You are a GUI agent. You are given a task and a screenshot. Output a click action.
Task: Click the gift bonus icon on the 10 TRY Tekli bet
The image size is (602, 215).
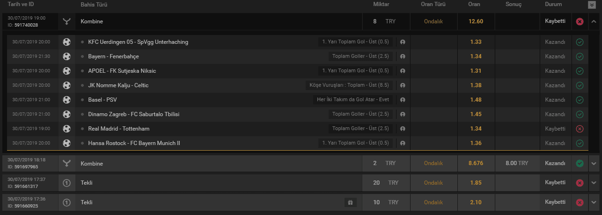click(x=350, y=202)
